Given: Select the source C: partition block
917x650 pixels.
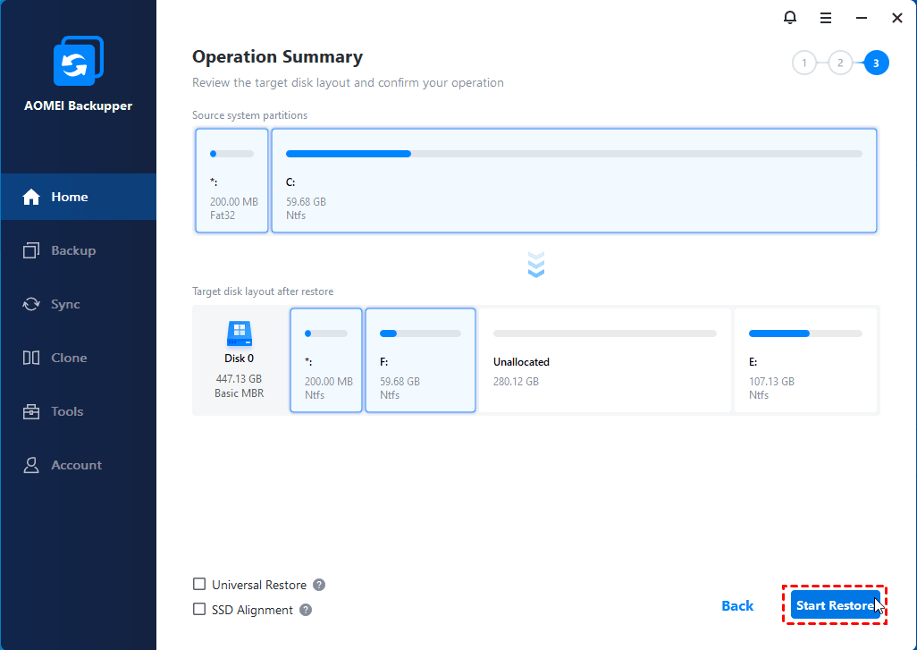Looking at the screenshot, I should [574, 181].
